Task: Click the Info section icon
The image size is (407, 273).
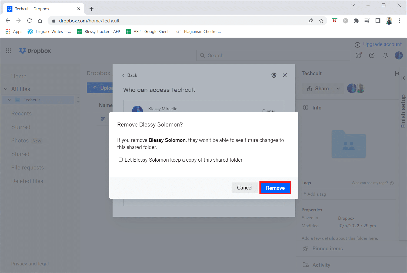Action: coord(305,108)
